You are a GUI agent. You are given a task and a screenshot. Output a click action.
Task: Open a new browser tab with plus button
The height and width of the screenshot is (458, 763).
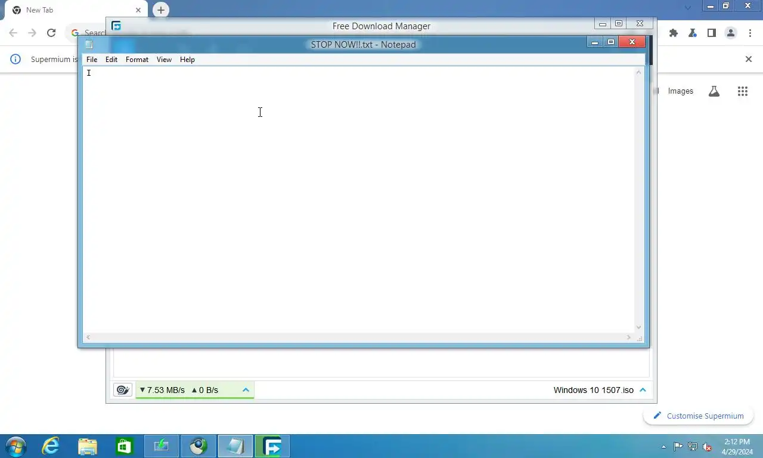[x=160, y=10]
